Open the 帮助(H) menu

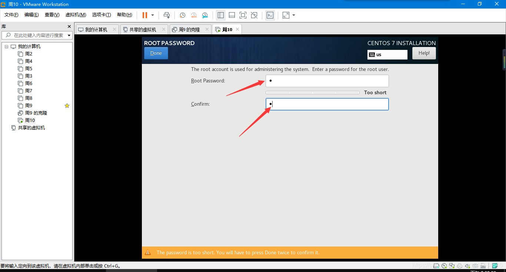point(124,15)
